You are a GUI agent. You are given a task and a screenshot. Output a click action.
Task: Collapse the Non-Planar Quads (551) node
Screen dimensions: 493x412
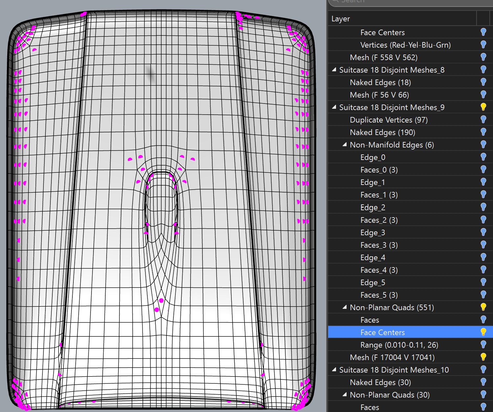[x=345, y=307]
